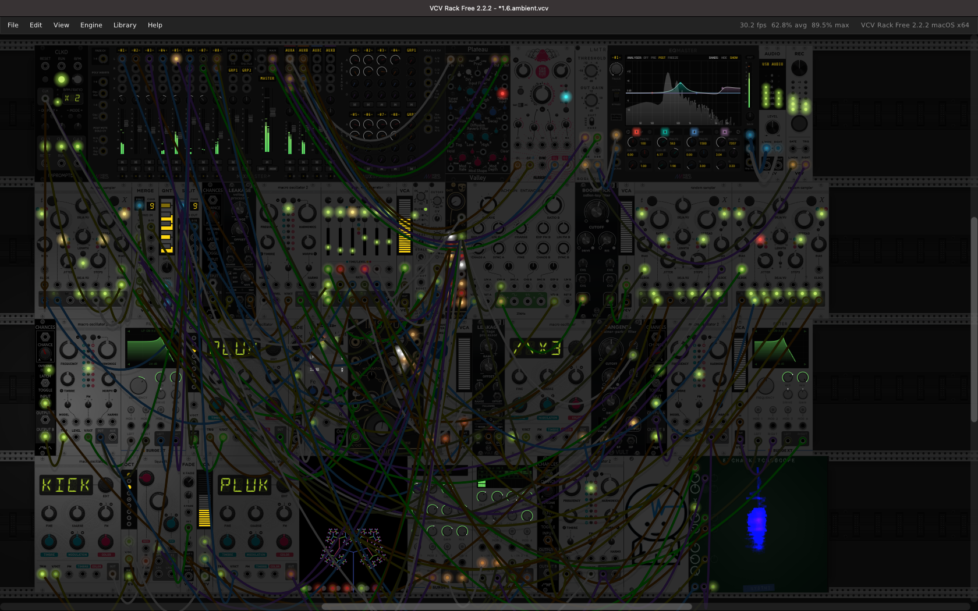Screen dimensions: 978x611
Task: Click the GRP1 fader handle in MixMaster
Action: 237,118
